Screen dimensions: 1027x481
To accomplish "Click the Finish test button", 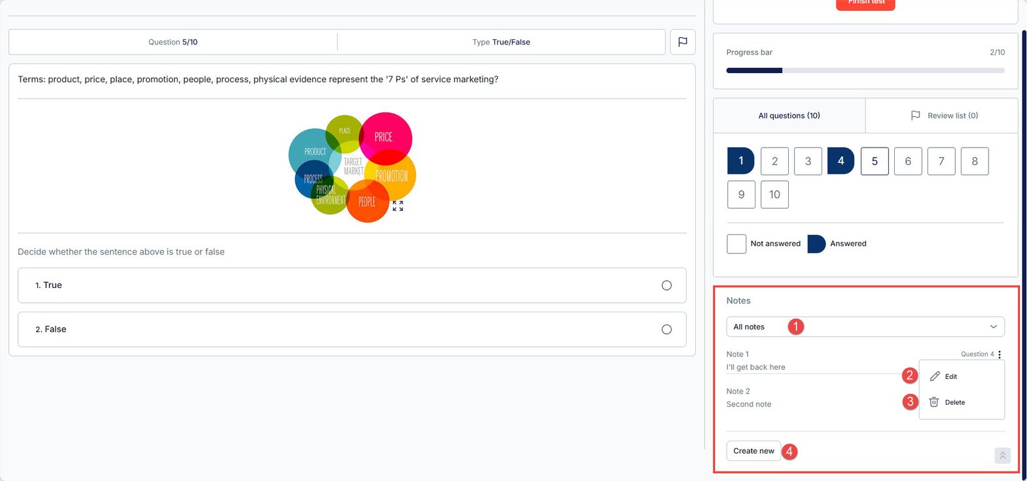I will 865,4.
